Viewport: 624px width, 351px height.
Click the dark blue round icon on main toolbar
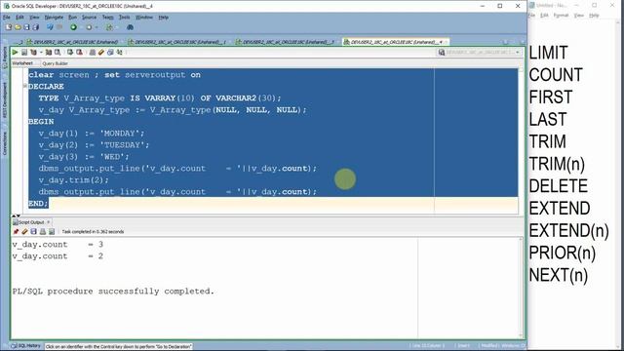(130, 27)
